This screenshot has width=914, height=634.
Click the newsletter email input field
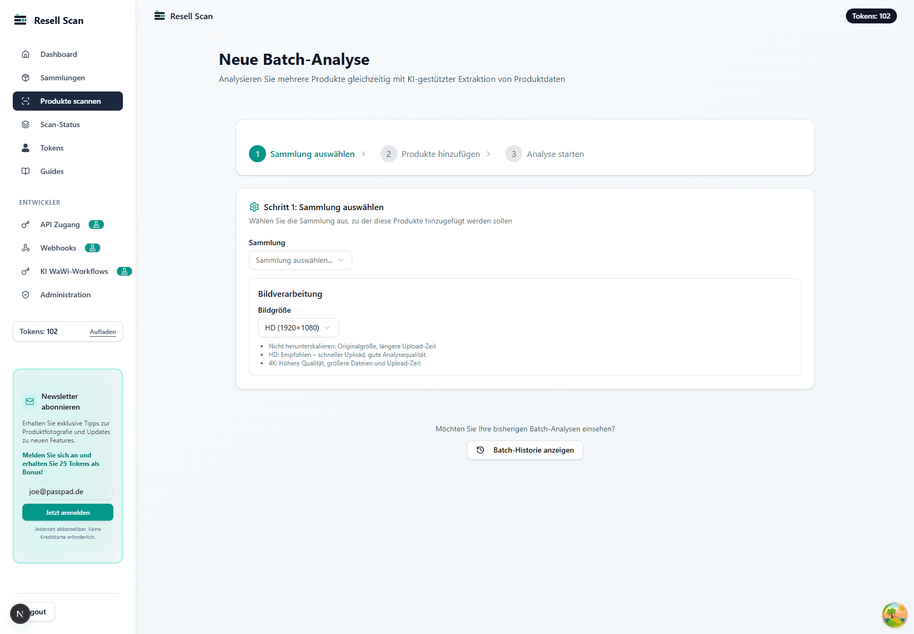(x=68, y=491)
